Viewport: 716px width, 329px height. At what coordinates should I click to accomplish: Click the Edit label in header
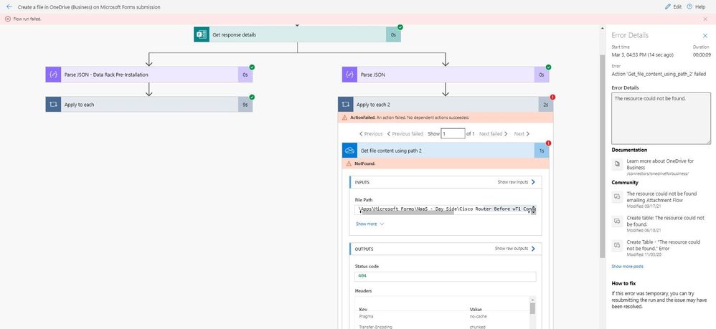(x=677, y=7)
